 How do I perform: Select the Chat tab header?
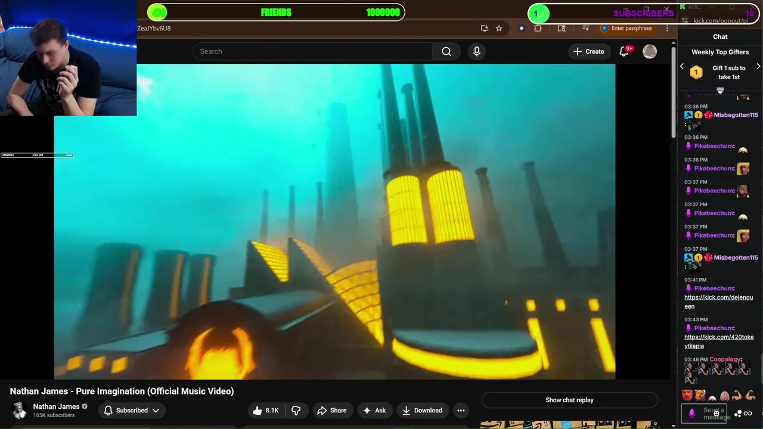click(x=720, y=36)
